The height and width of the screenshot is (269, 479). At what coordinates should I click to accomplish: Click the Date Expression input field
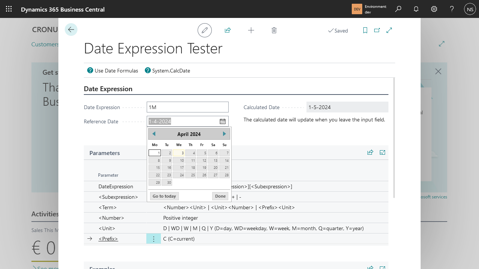pyautogui.click(x=187, y=107)
